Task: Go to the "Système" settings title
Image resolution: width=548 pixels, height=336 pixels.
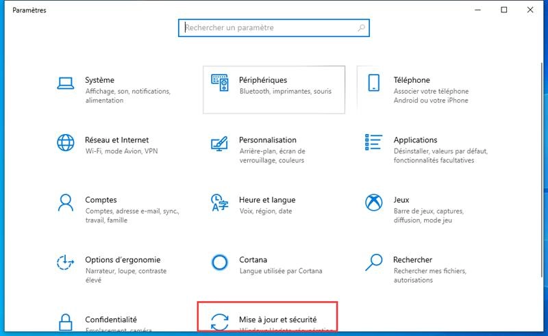Action: click(100, 80)
